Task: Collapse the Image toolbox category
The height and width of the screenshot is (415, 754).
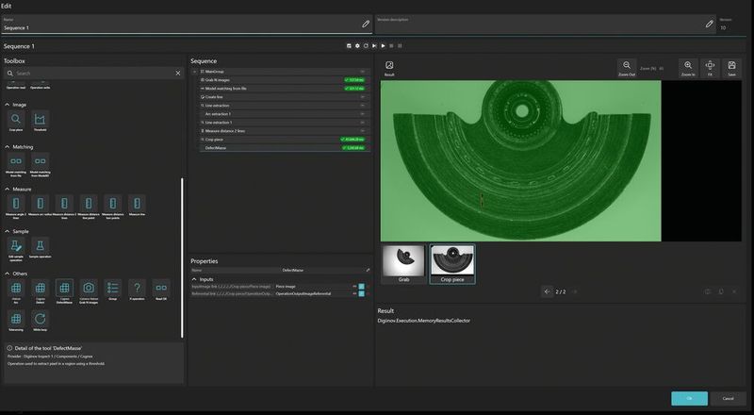Action: pos(8,105)
